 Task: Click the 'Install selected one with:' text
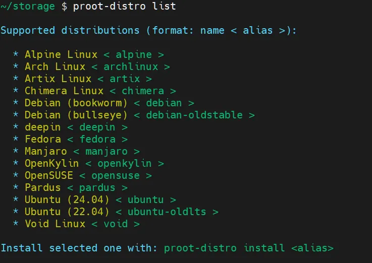[x=79, y=248]
